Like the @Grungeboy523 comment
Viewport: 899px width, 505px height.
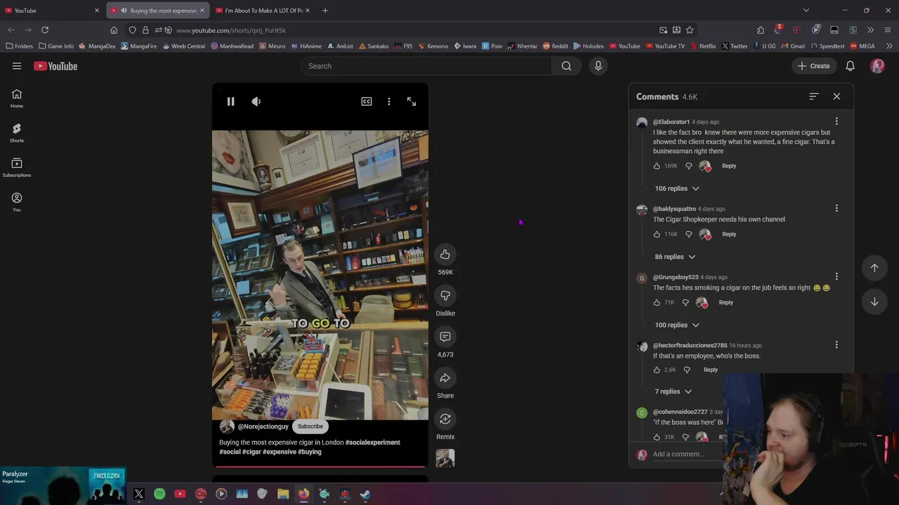click(657, 302)
